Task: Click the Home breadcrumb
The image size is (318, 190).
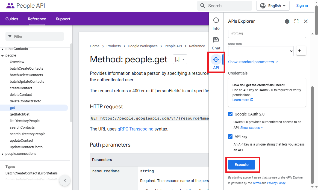Action: pyautogui.click(x=95, y=46)
